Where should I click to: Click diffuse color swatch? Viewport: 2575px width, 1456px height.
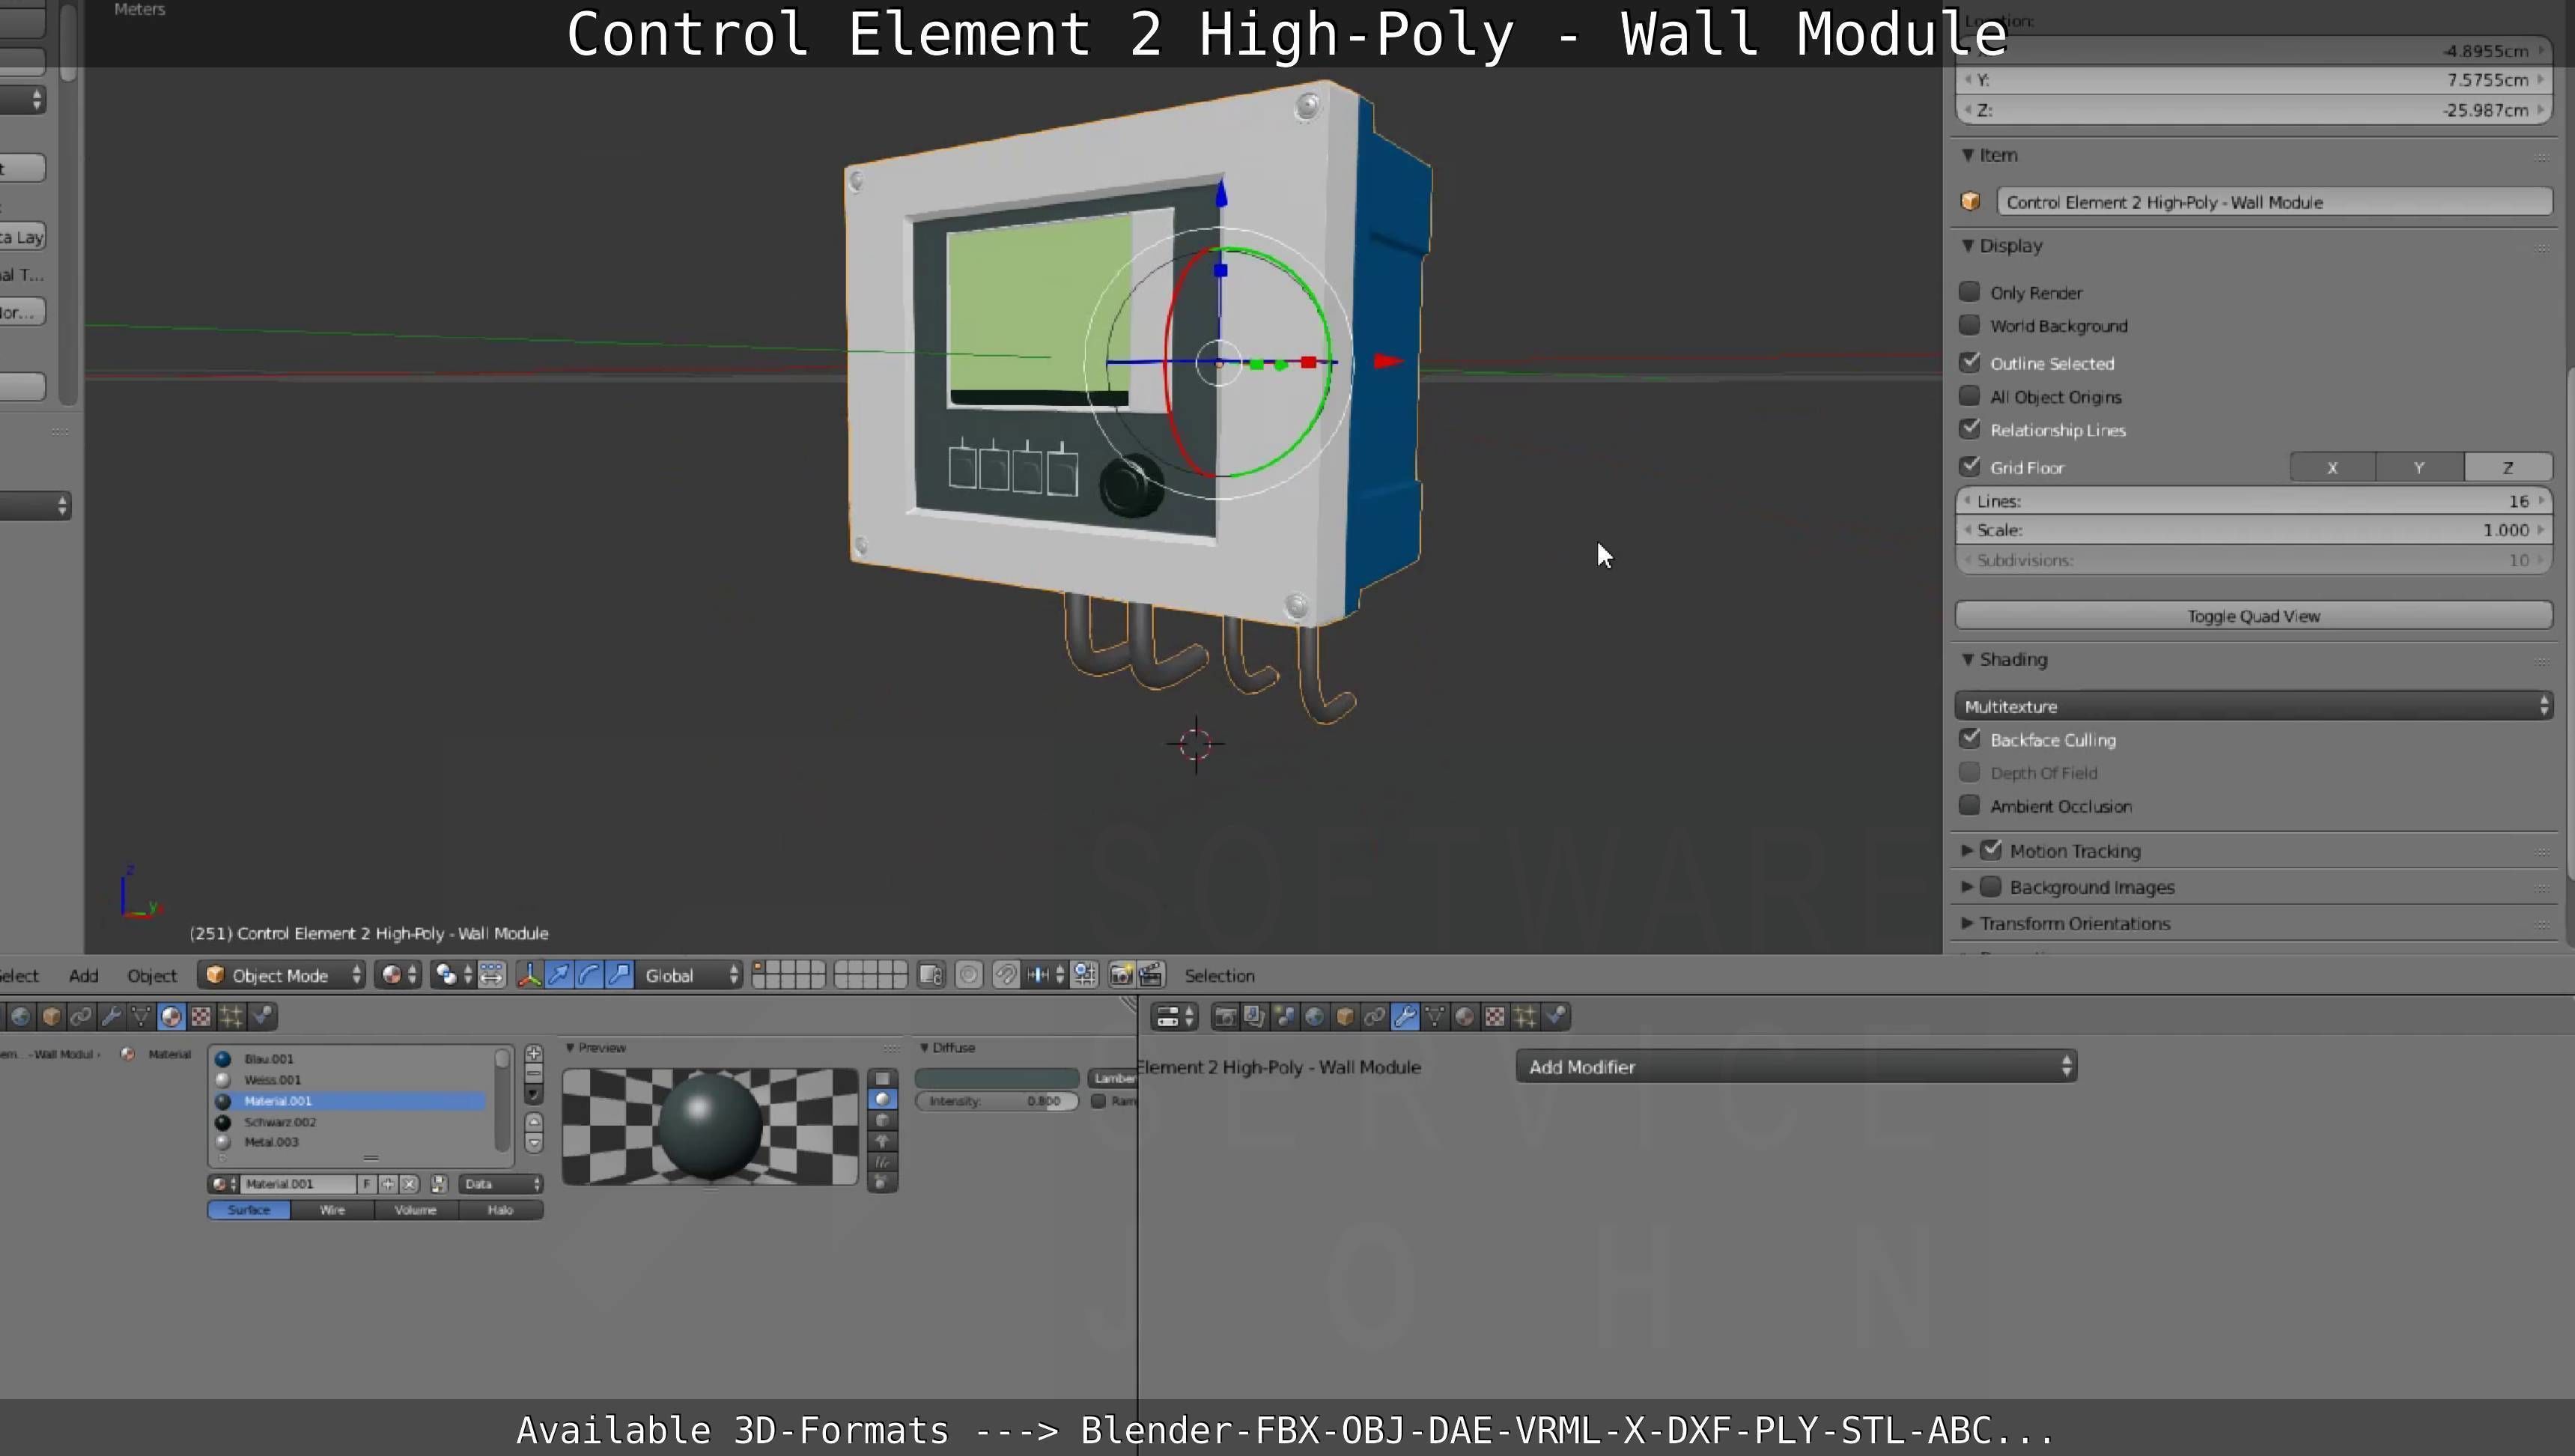coord(997,1078)
